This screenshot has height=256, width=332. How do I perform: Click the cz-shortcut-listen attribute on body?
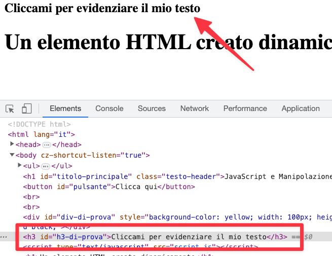[93, 155]
